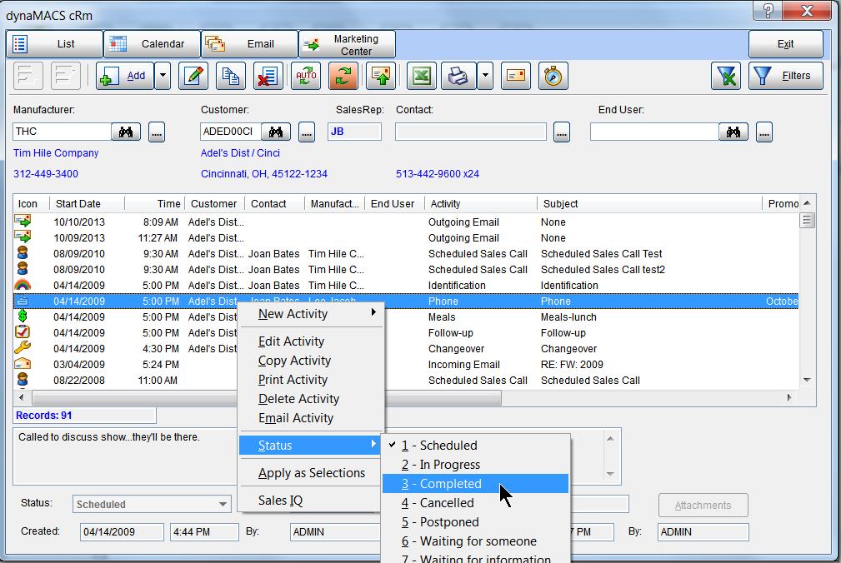Click the edit activity pencil icon
Screen dimensions: 841x563
point(193,76)
